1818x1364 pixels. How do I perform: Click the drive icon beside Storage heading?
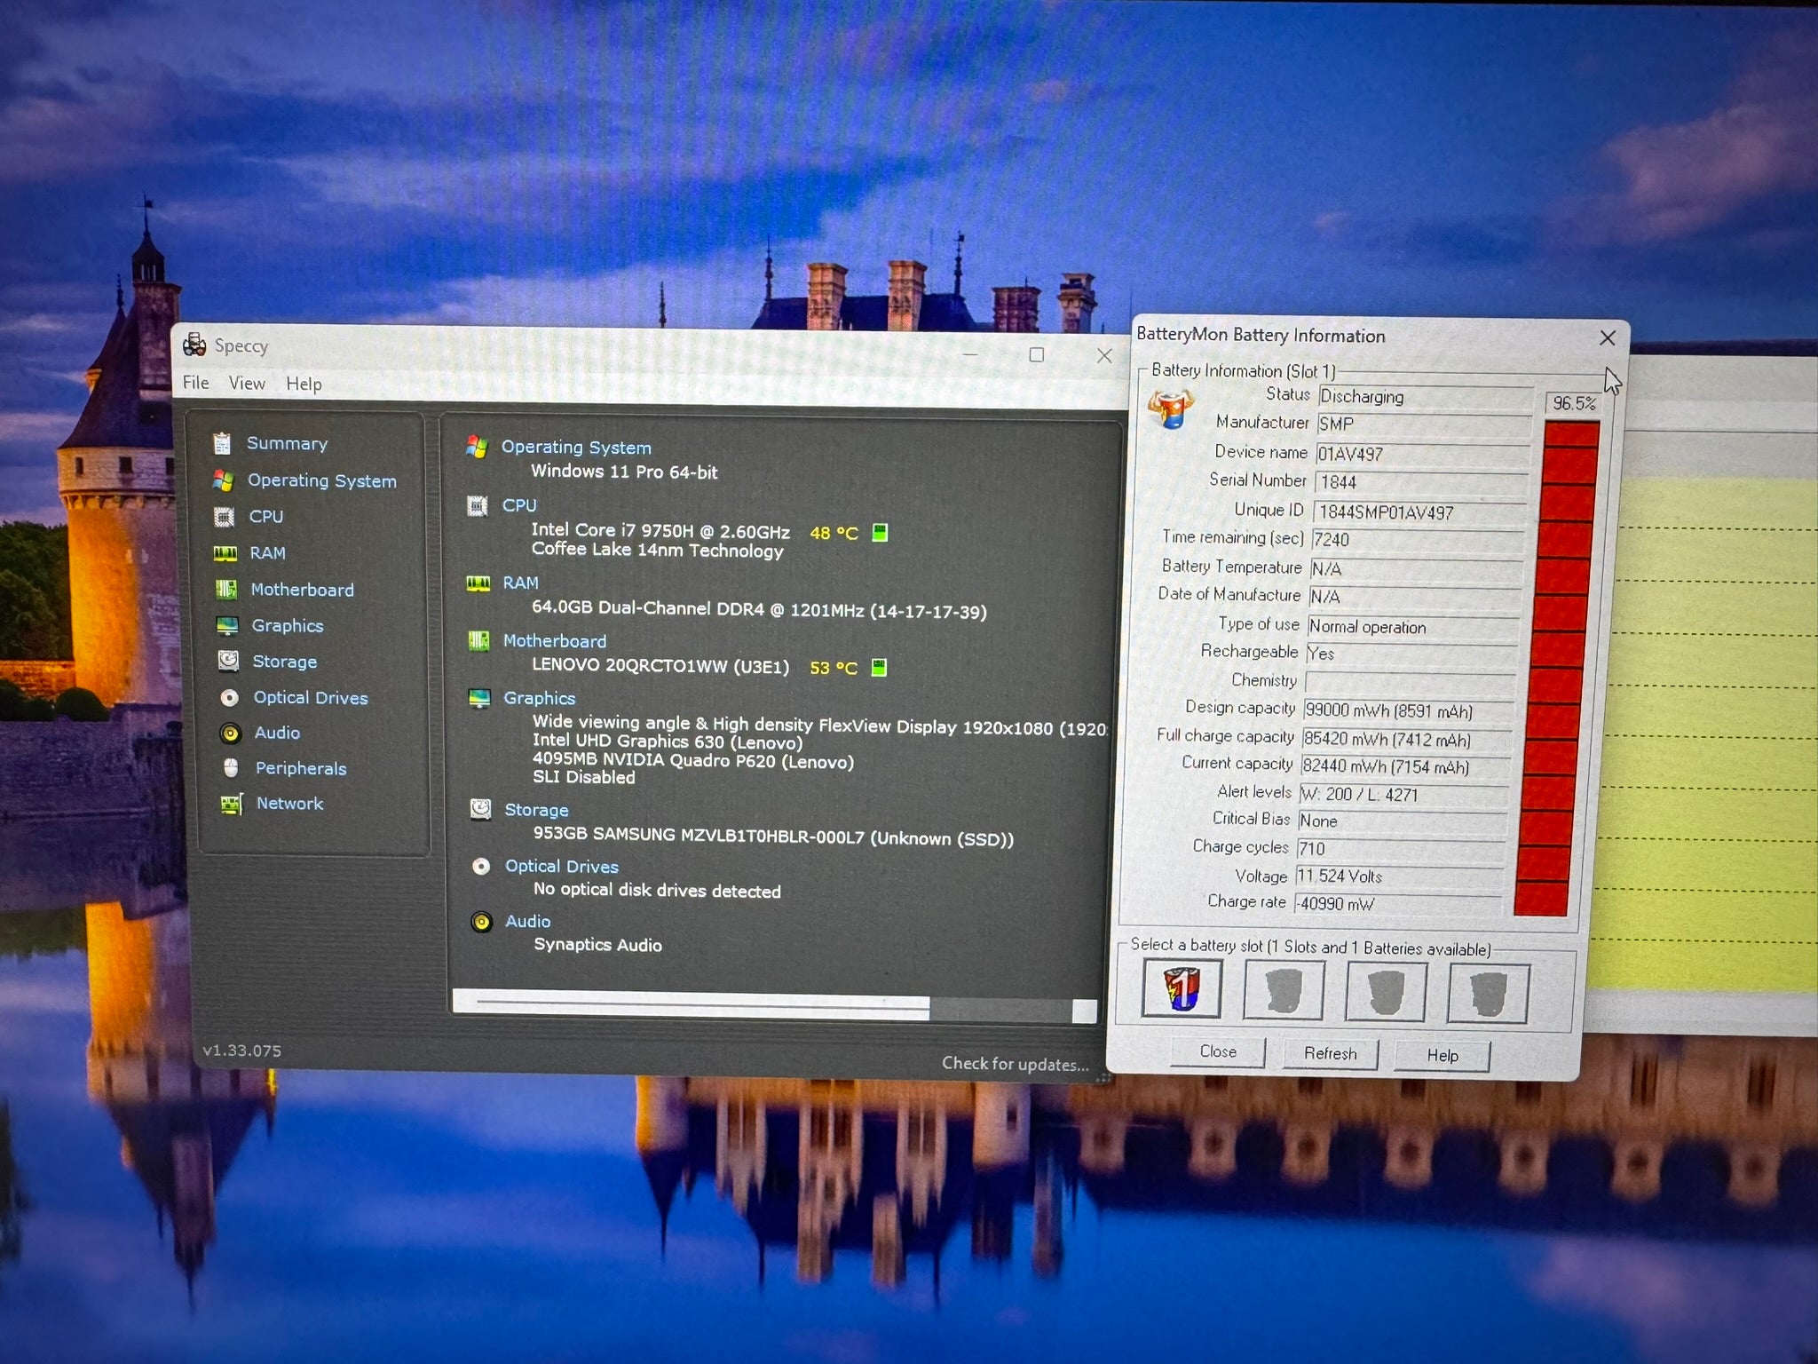(x=480, y=809)
